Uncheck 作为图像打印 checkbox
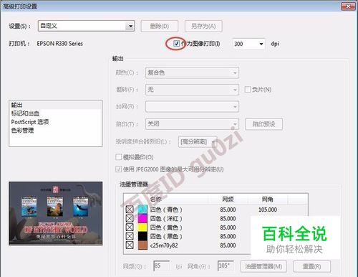 (176, 44)
